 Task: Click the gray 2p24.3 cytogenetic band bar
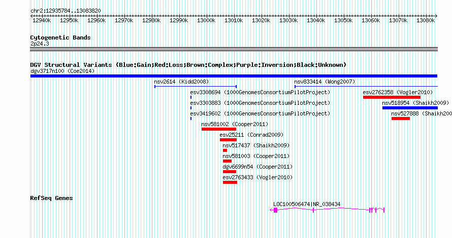coord(234,49)
